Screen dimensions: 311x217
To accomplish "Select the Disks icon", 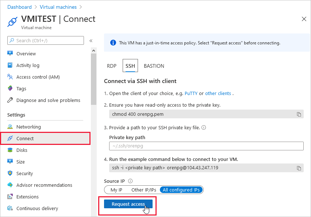I will [10, 150].
